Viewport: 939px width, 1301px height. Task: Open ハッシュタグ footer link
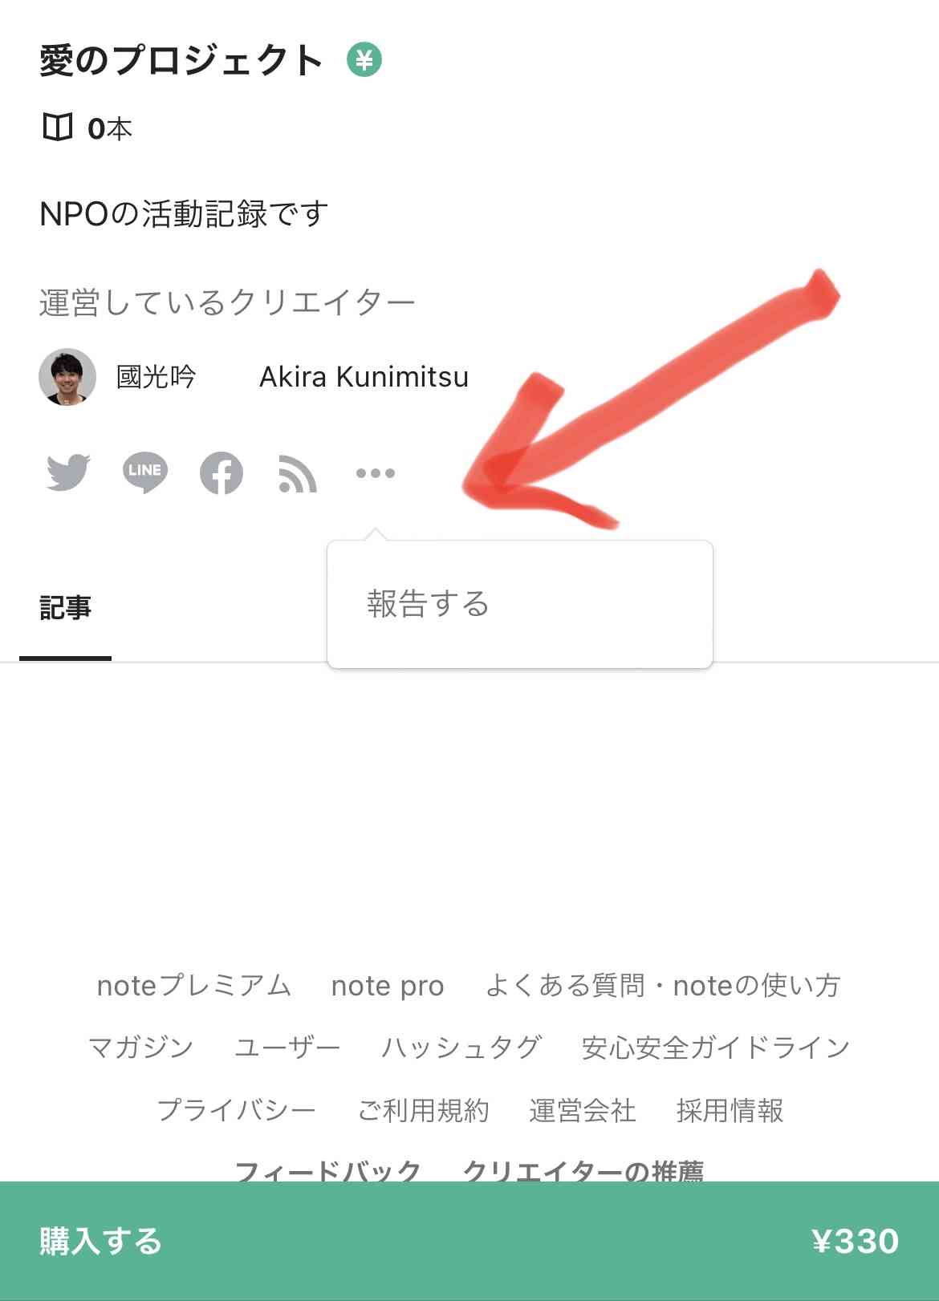461,1048
